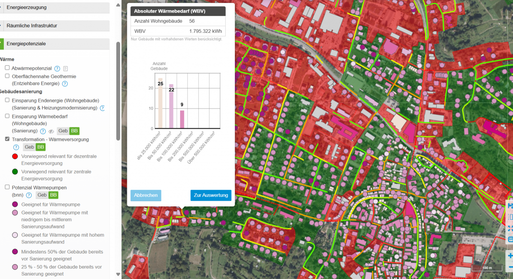Click 'Geeignet für Wärmepumpe mit hohem Sanierungsaufwand' text

tap(62, 239)
